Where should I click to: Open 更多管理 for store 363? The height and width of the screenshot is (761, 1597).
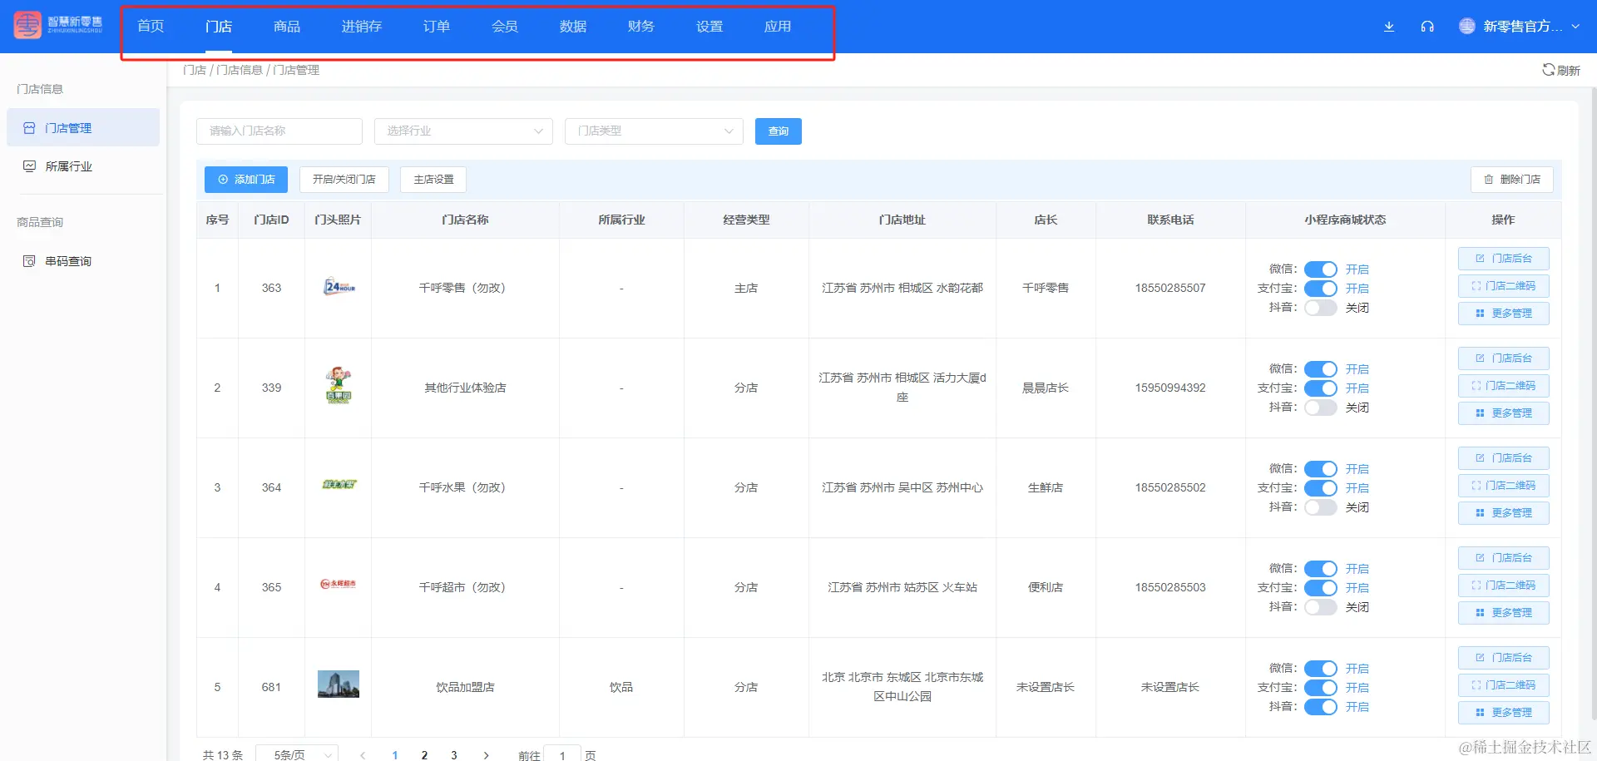coord(1504,314)
